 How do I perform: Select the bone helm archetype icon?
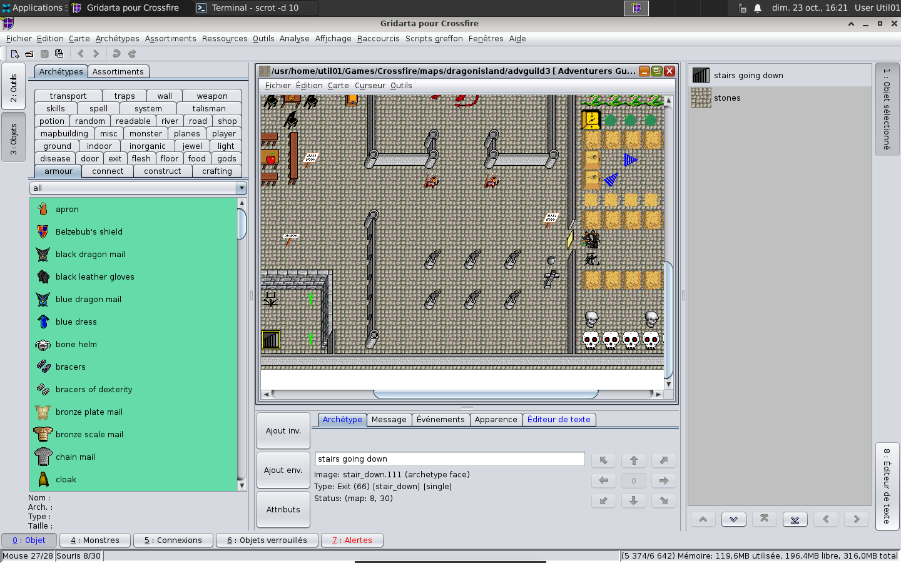click(x=43, y=344)
